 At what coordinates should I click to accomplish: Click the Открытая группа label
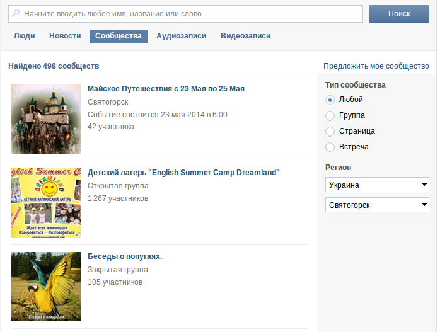[x=118, y=186]
